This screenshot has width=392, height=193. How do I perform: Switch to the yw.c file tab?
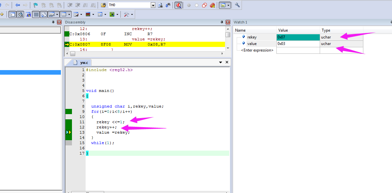(x=83, y=63)
